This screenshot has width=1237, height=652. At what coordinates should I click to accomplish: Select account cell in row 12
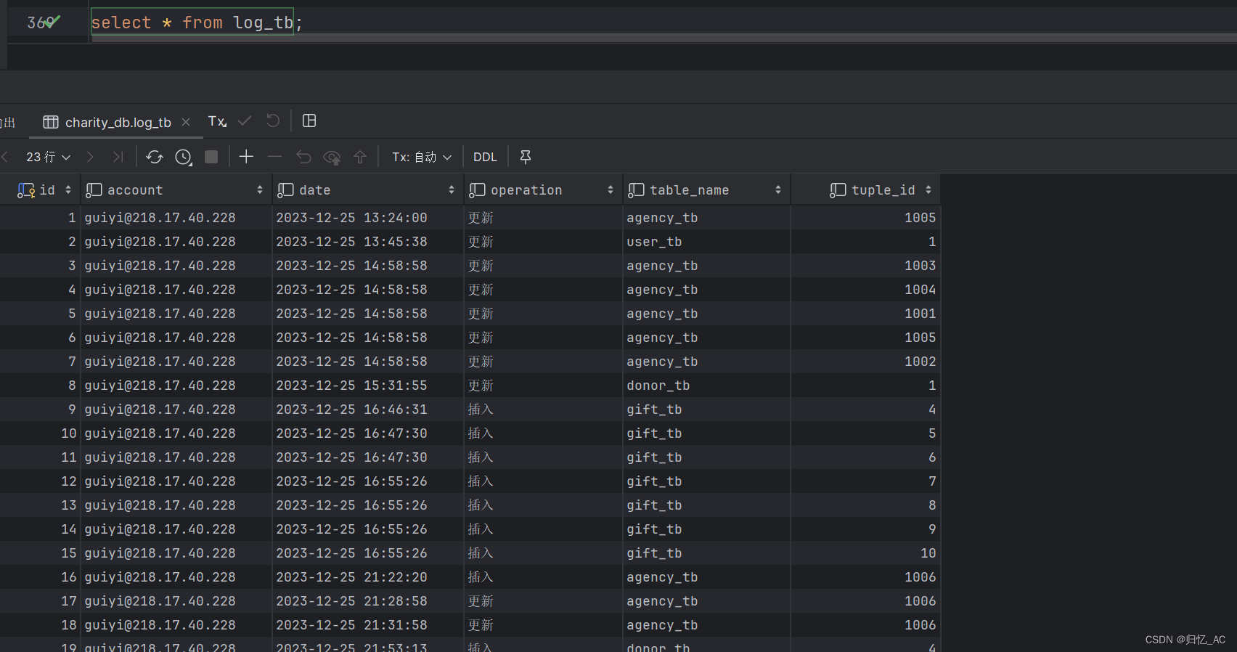coord(176,481)
